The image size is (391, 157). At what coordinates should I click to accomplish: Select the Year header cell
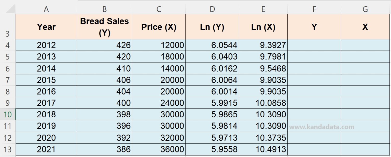click(46, 26)
